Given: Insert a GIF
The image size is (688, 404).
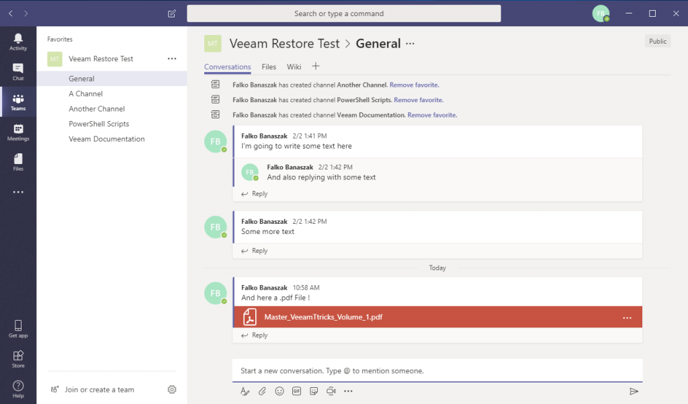Looking at the screenshot, I should tap(296, 391).
